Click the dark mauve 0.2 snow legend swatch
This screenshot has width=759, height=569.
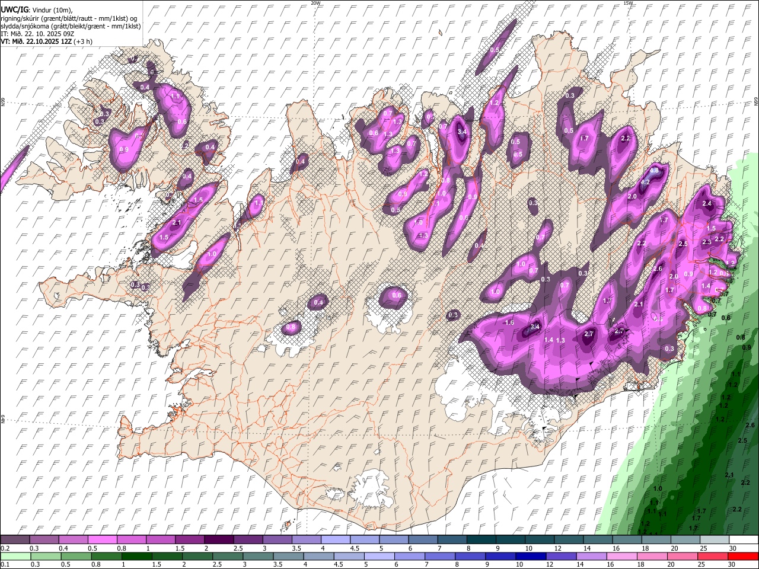click(x=15, y=539)
